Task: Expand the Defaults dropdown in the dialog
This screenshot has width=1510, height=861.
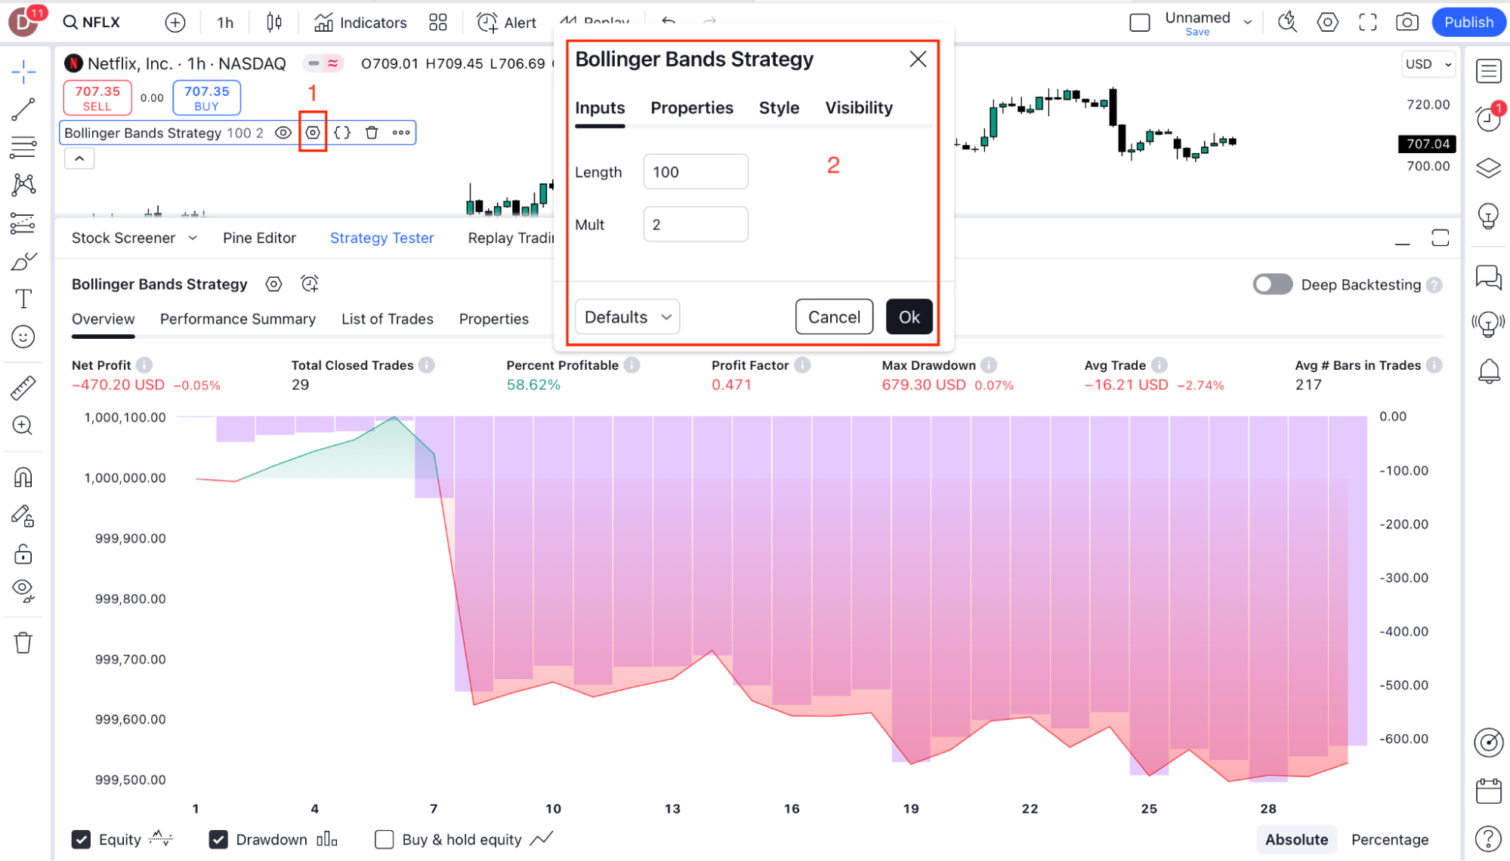Action: (627, 317)
